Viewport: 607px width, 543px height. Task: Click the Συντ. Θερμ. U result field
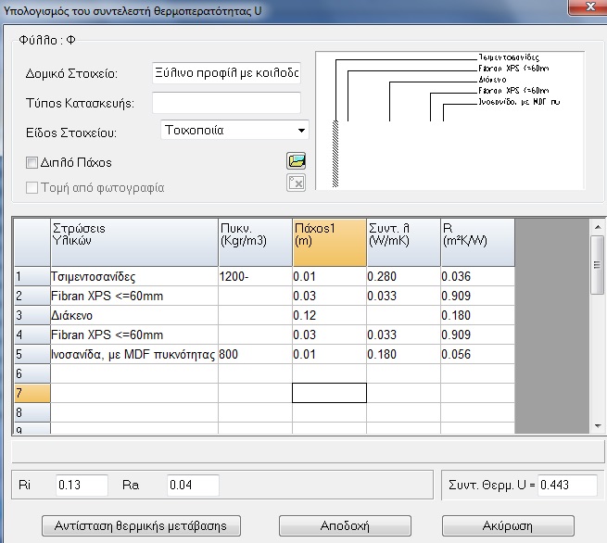pos(567,485)
